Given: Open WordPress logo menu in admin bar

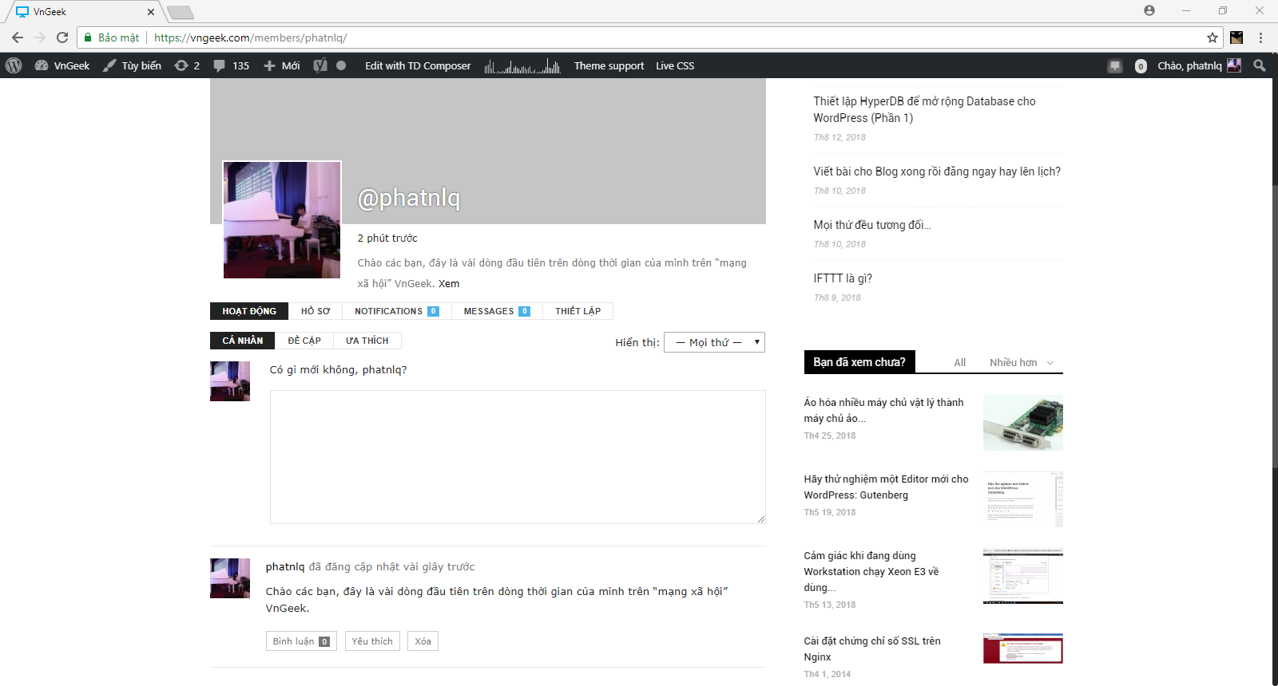Looking at the screenshot, I should pyautogui.click(x=14, y=65).
